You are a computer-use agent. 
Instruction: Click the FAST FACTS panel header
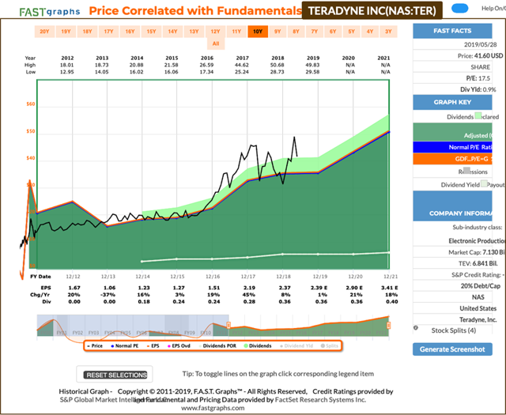click(x=452, y=31)
